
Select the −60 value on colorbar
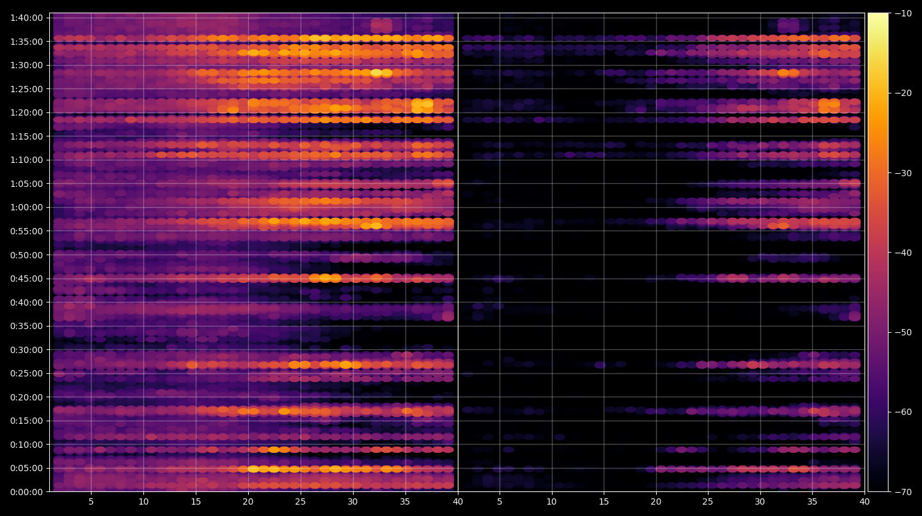point(904,412)
